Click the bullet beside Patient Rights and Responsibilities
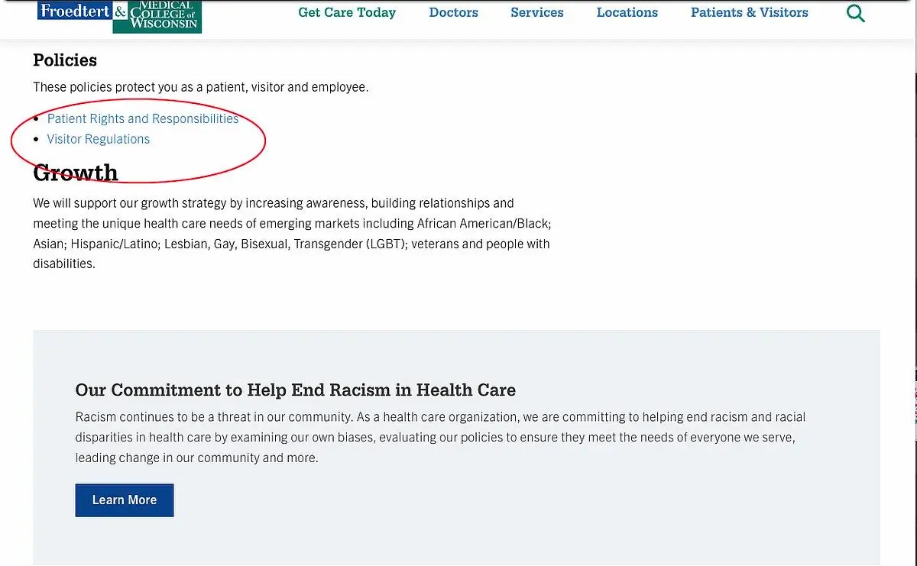The width and height of the screenshot is (917, 566). click(x=37, y=119)
